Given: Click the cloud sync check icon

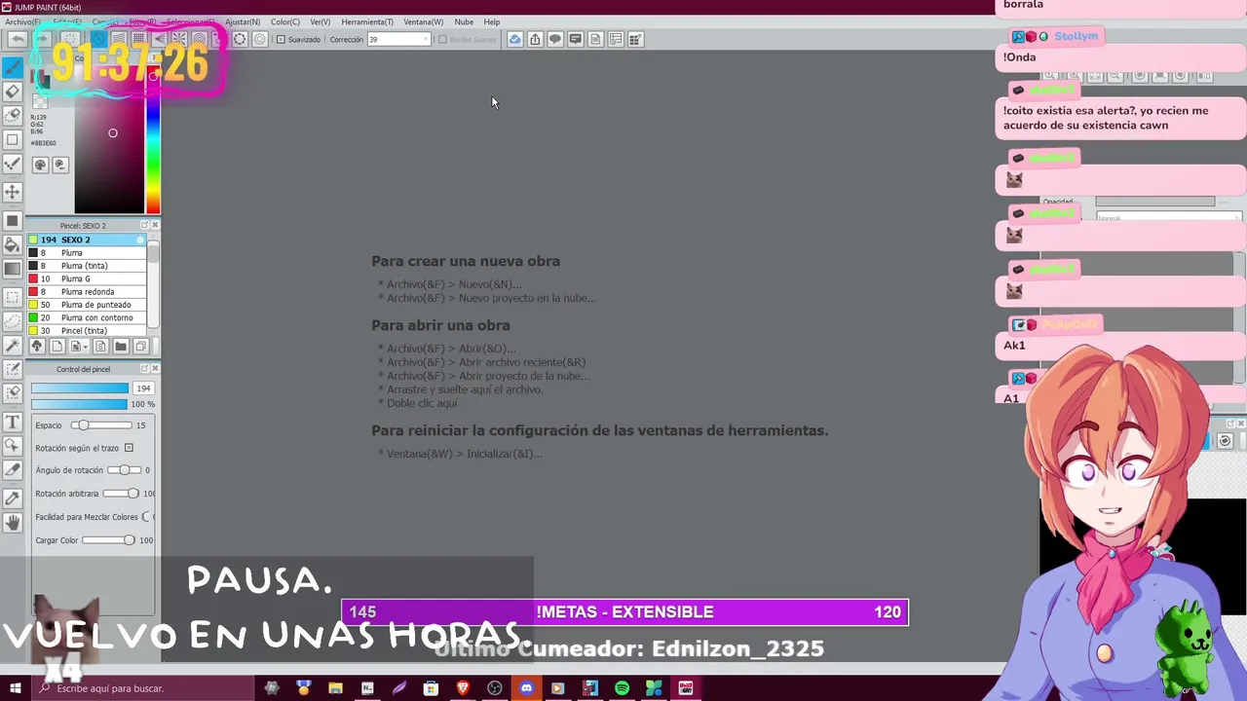Looking at the screenshot, I should tap(514, 39).
